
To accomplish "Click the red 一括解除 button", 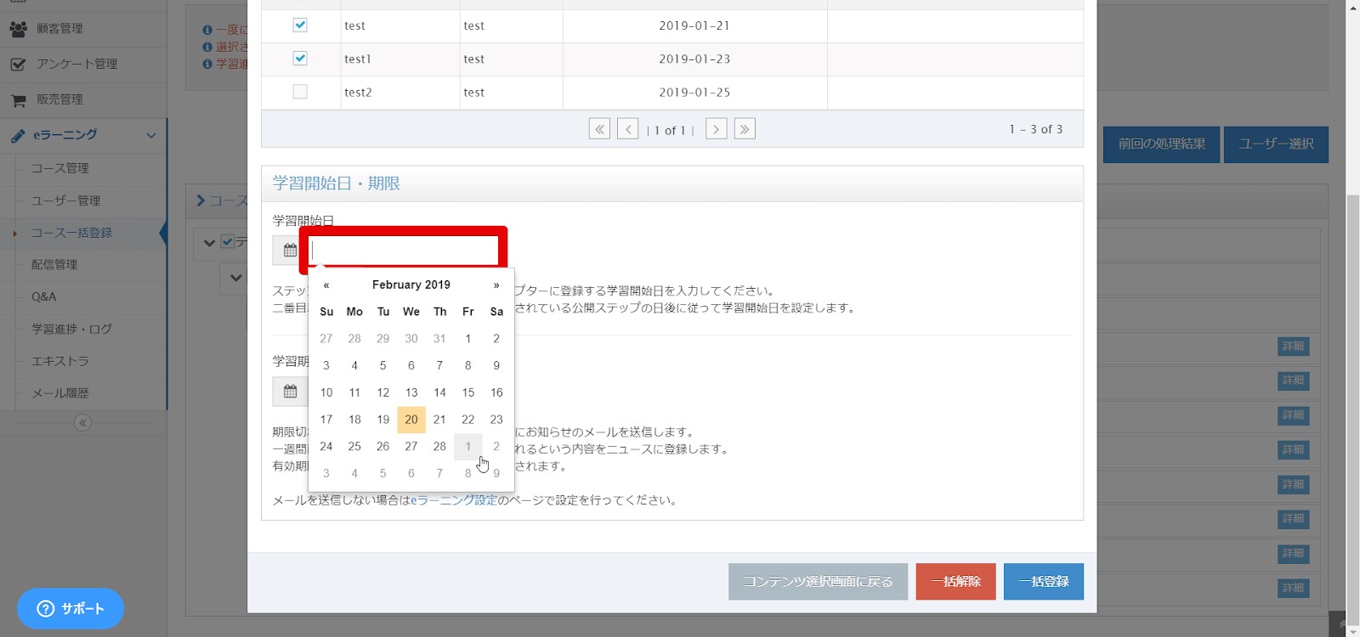I will [x=955, y=582].
